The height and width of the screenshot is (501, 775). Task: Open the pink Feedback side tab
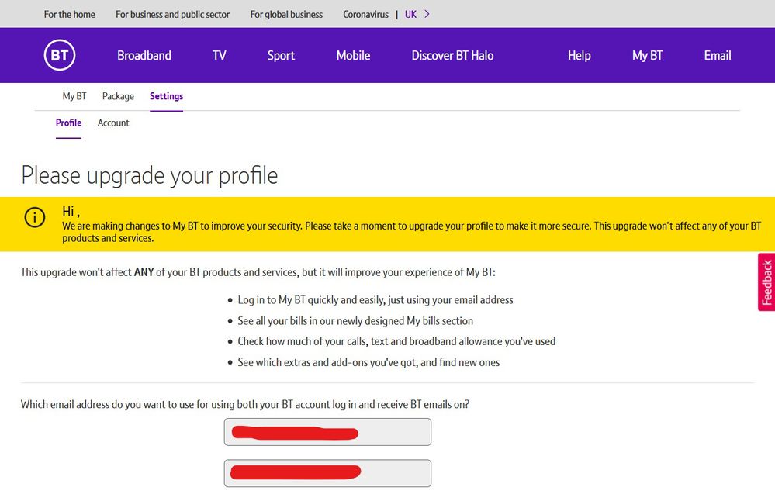point(766,282)
